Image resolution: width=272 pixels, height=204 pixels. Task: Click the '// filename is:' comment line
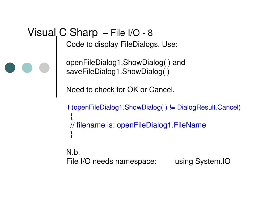click(138, 125)
